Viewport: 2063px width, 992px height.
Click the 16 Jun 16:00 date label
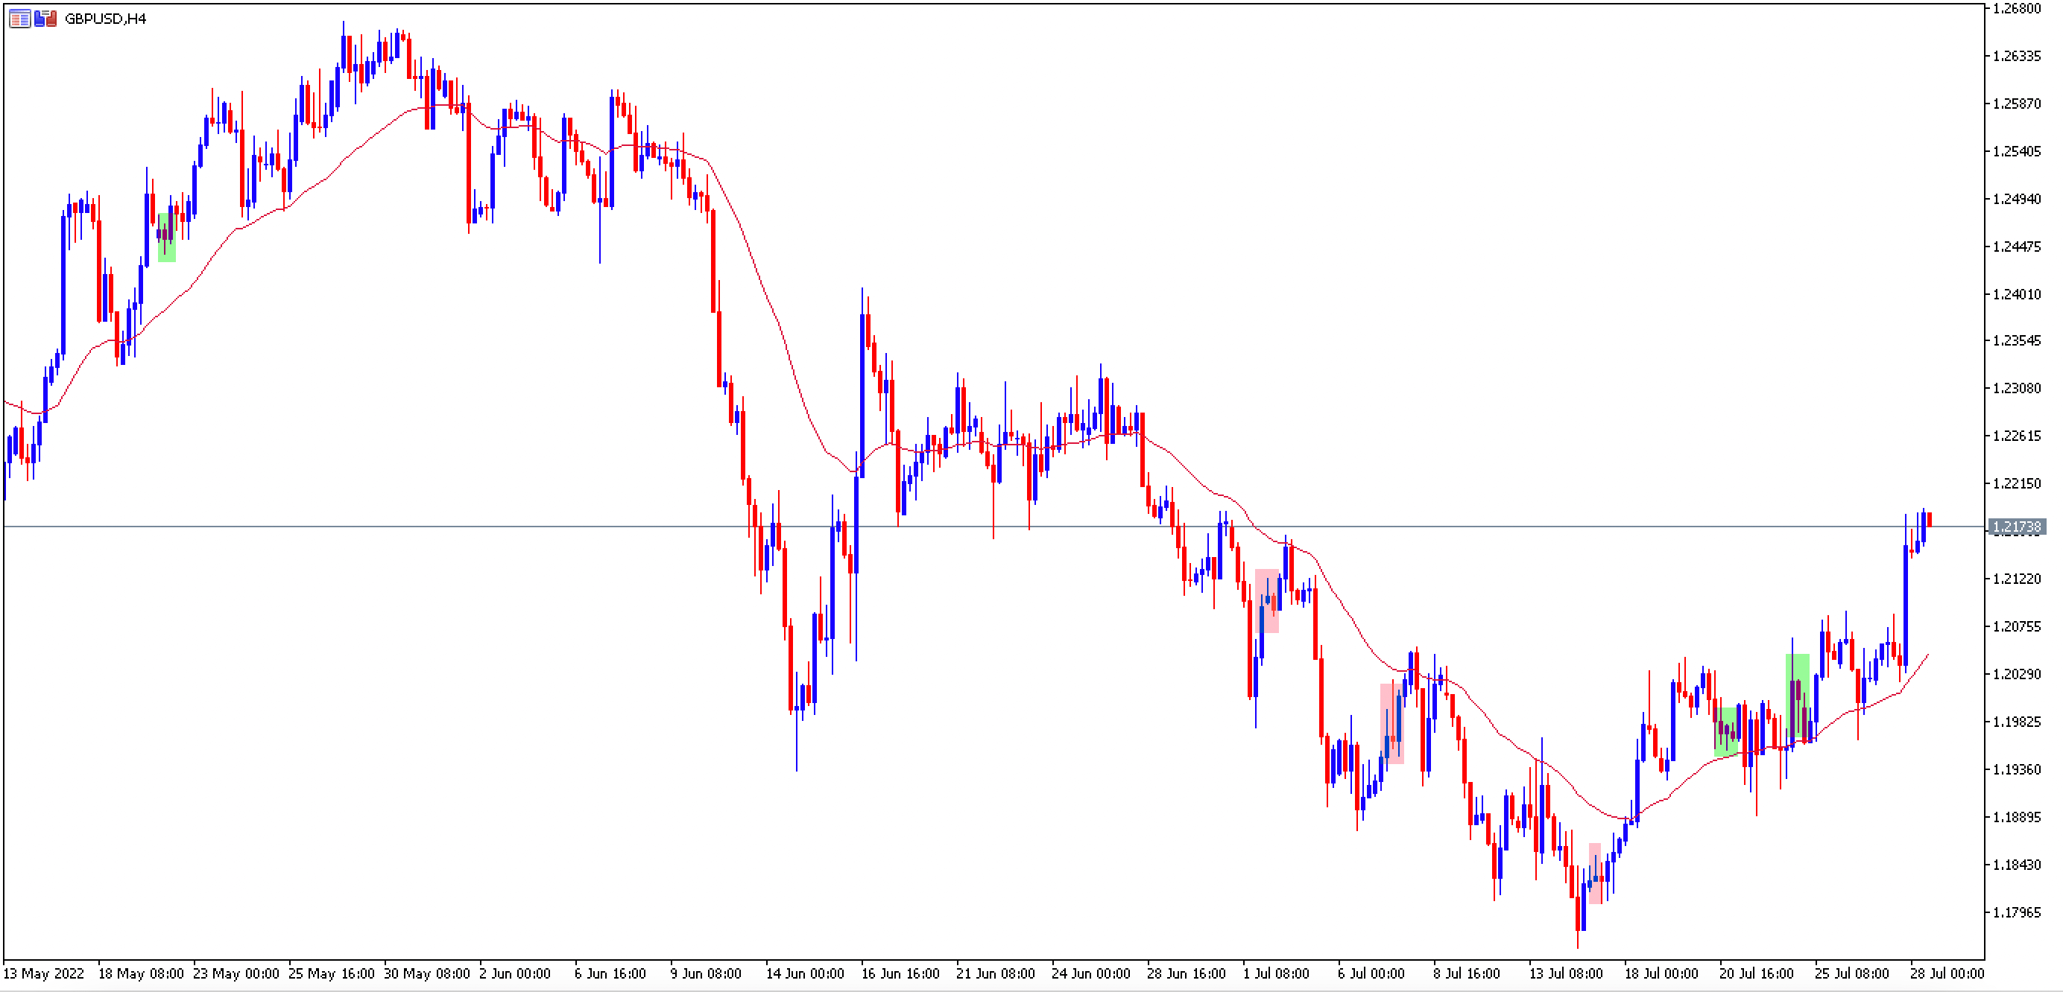pos(900,973)
